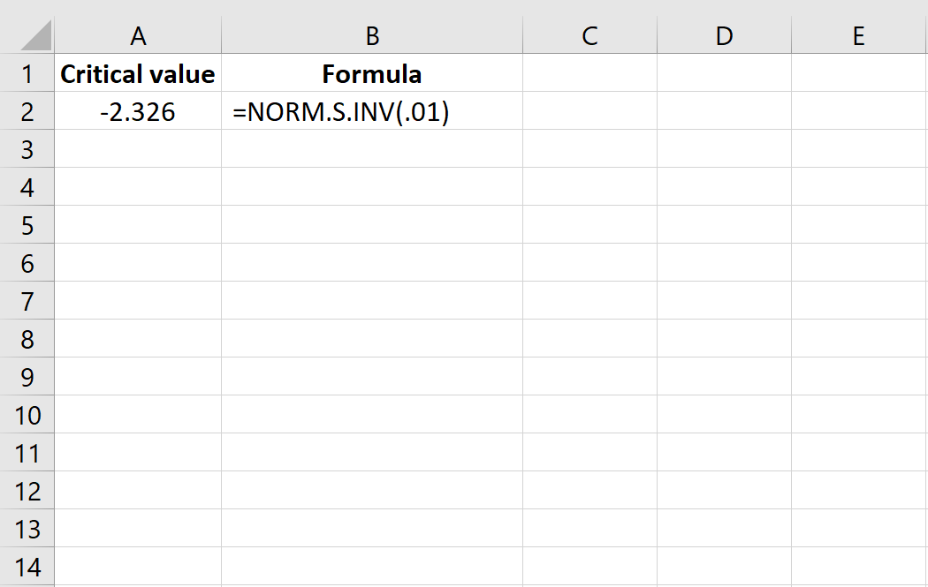This screenshot has width=928, height=587.
Task: Select column header E
Action: click(858, 35)
